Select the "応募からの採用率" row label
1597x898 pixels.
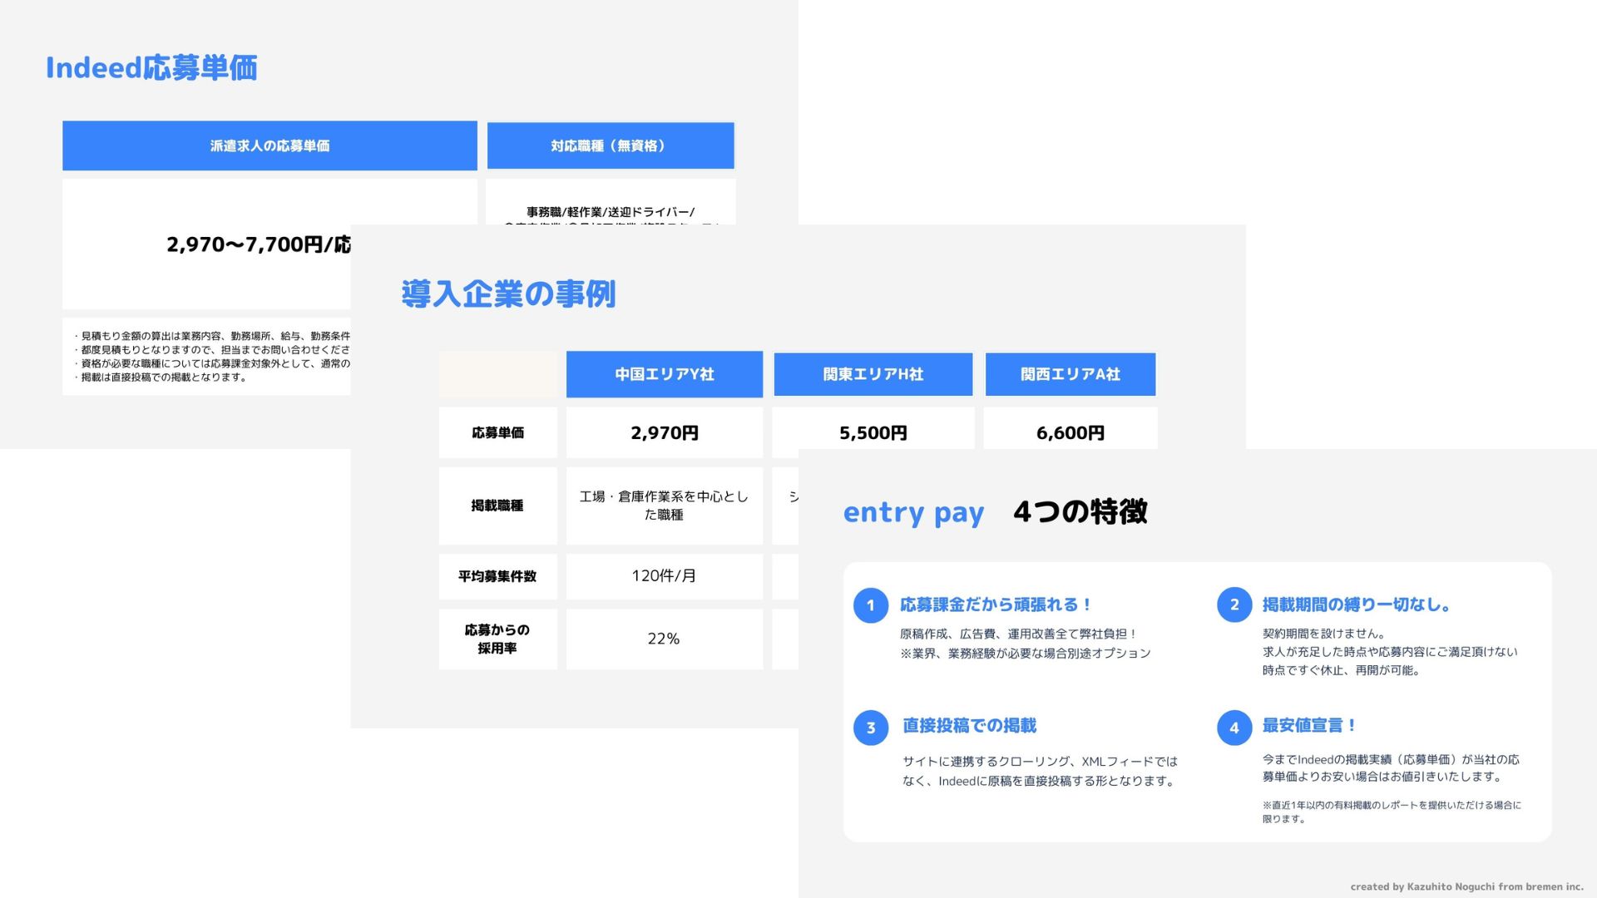point(497,638)
